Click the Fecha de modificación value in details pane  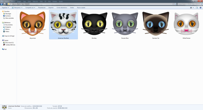[37, 106]
